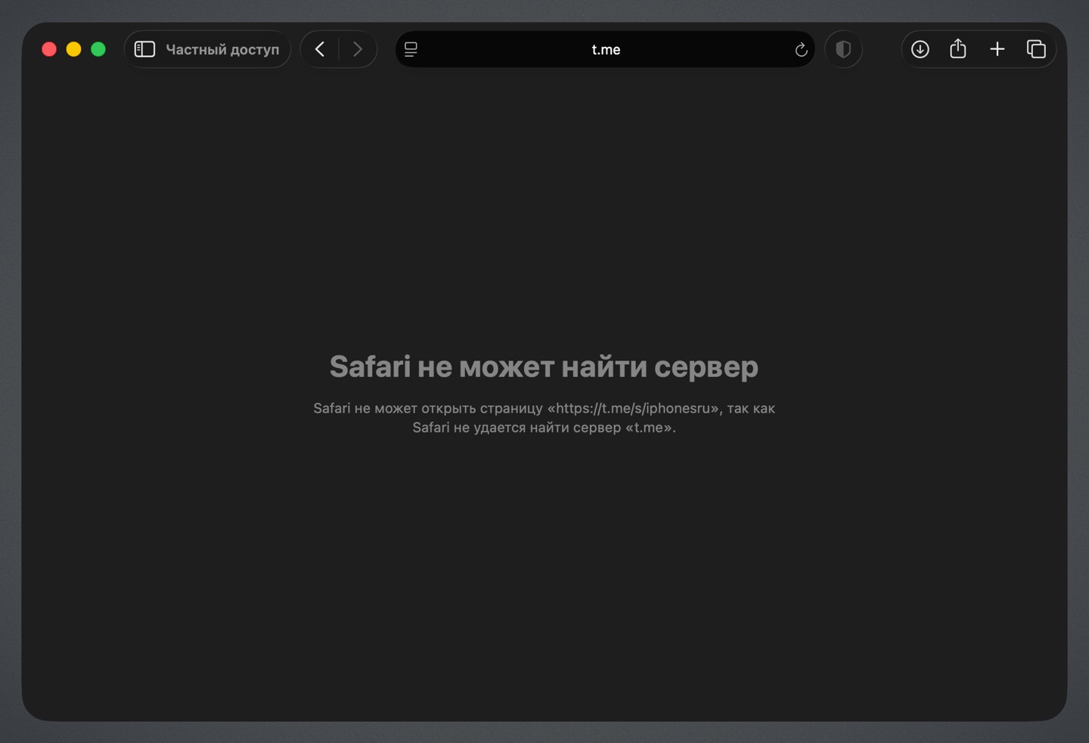Image resolution: width=1089 pixels, height=743 pixels.
Task: Go forward to the next page
Action: click(x=358, y=49)
